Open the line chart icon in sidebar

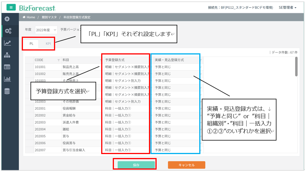point(7,43)
